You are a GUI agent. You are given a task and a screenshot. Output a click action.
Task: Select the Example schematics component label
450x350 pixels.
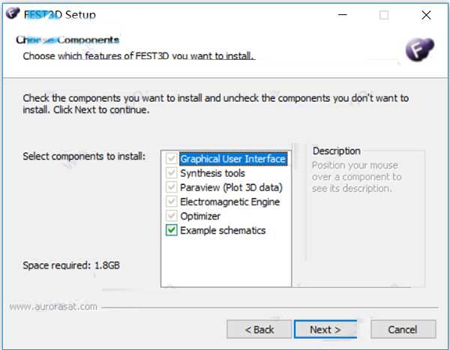(223, 230)
